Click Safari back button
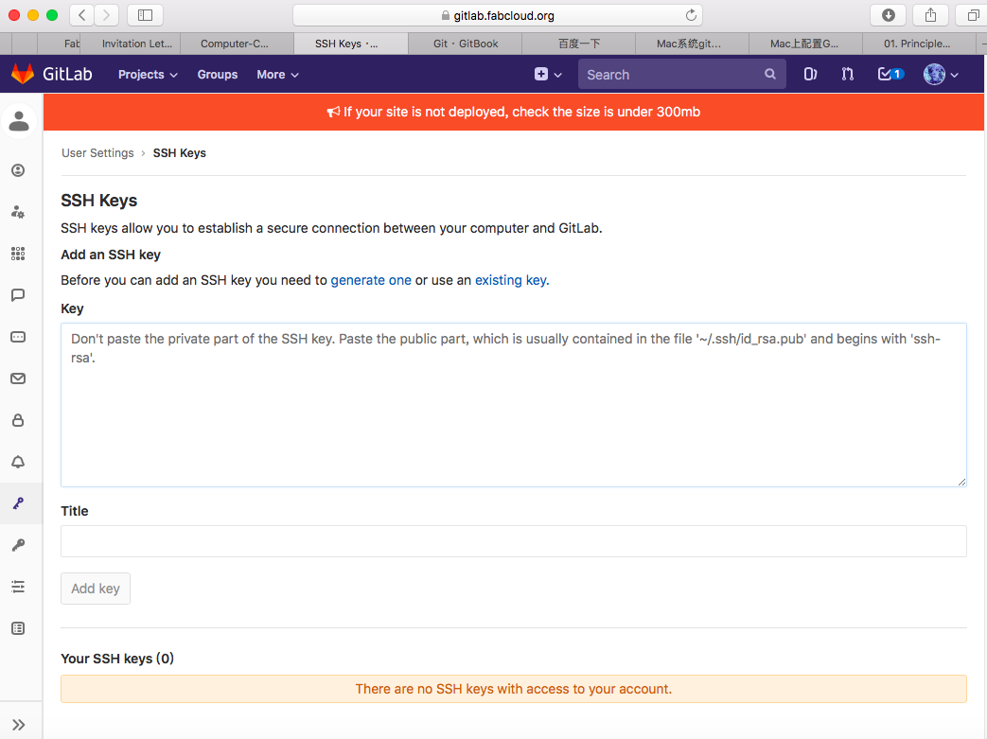 [x=81, y=15]
